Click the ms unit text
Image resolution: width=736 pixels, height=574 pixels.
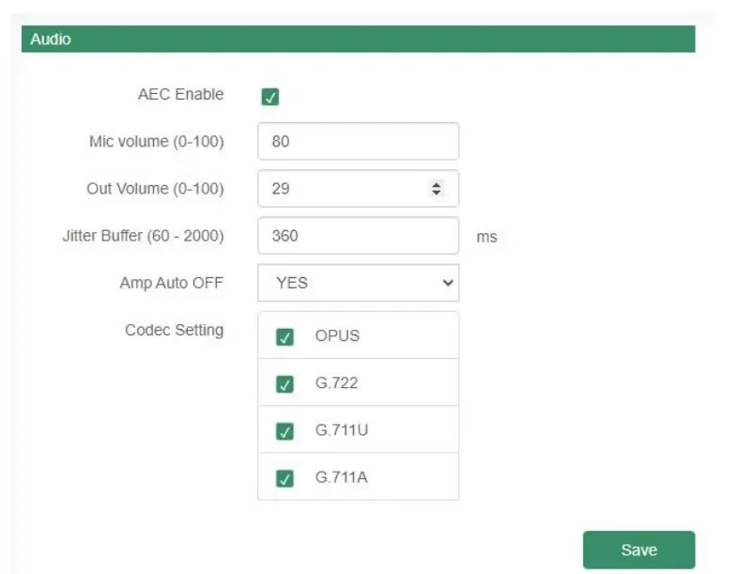486,238
